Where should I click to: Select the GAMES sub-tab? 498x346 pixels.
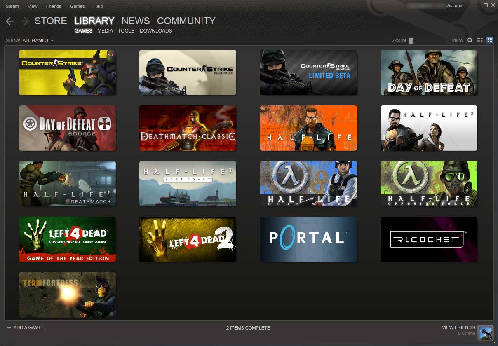83,31
